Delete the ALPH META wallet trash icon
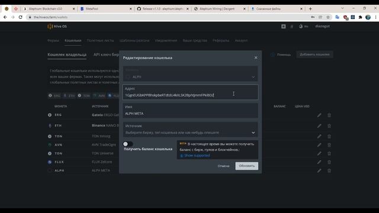Image resolution: width=379 pixels, height=213 pixels. pos(329,171)
